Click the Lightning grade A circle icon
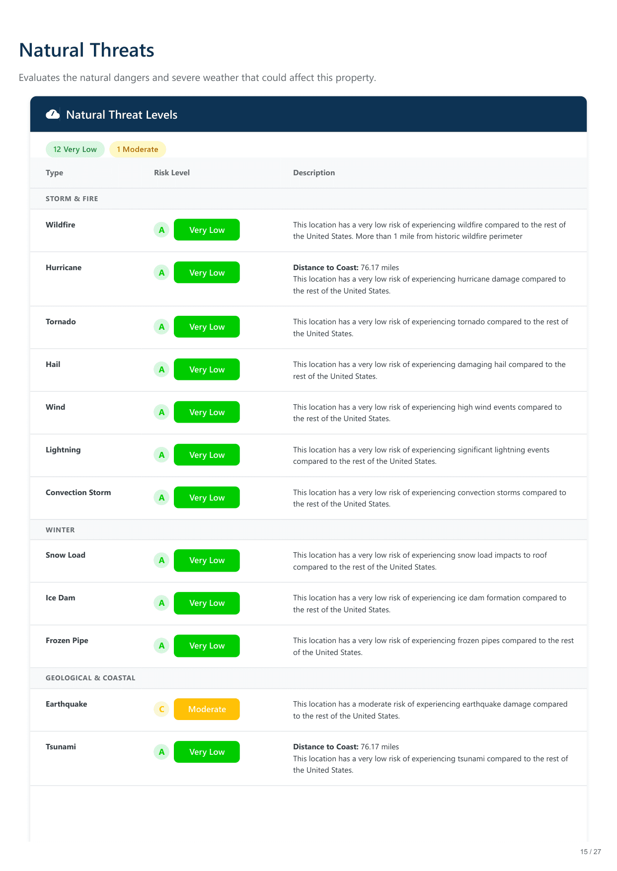Image resolution: width=617 pixels, height=871 pixels. pyautogui.click(x=161, y=455)
